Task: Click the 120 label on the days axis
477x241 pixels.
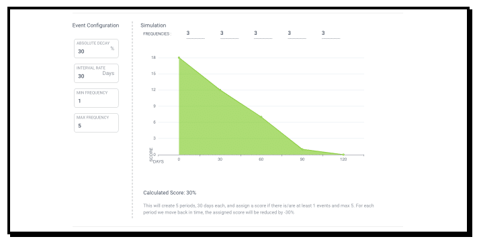Action: point(343,159)
